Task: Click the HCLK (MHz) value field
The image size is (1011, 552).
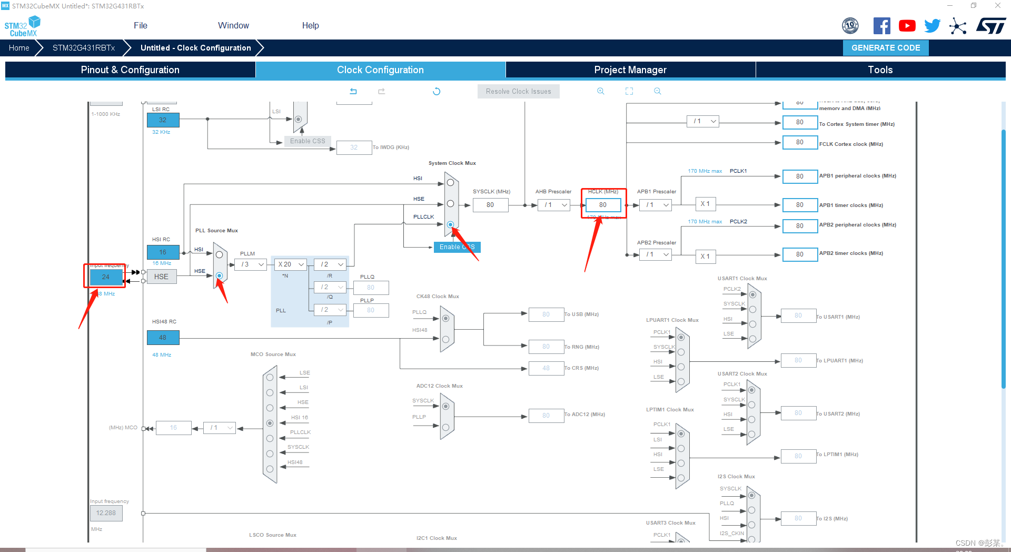Action: (603, 205)
